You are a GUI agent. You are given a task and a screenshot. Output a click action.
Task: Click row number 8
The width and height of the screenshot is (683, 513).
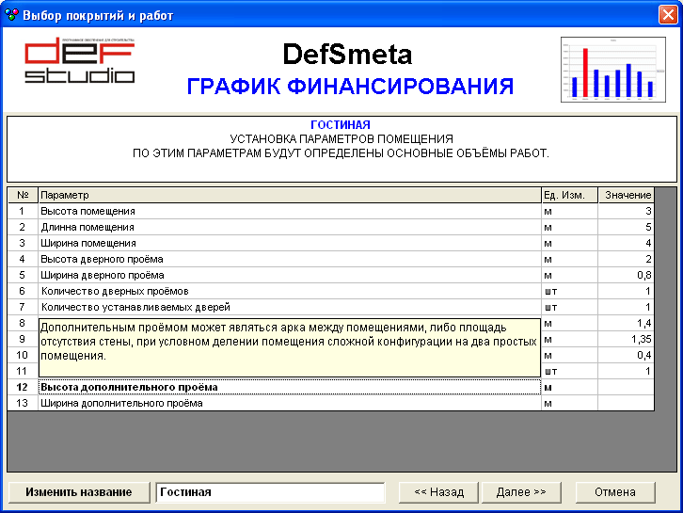pos(23,323)
